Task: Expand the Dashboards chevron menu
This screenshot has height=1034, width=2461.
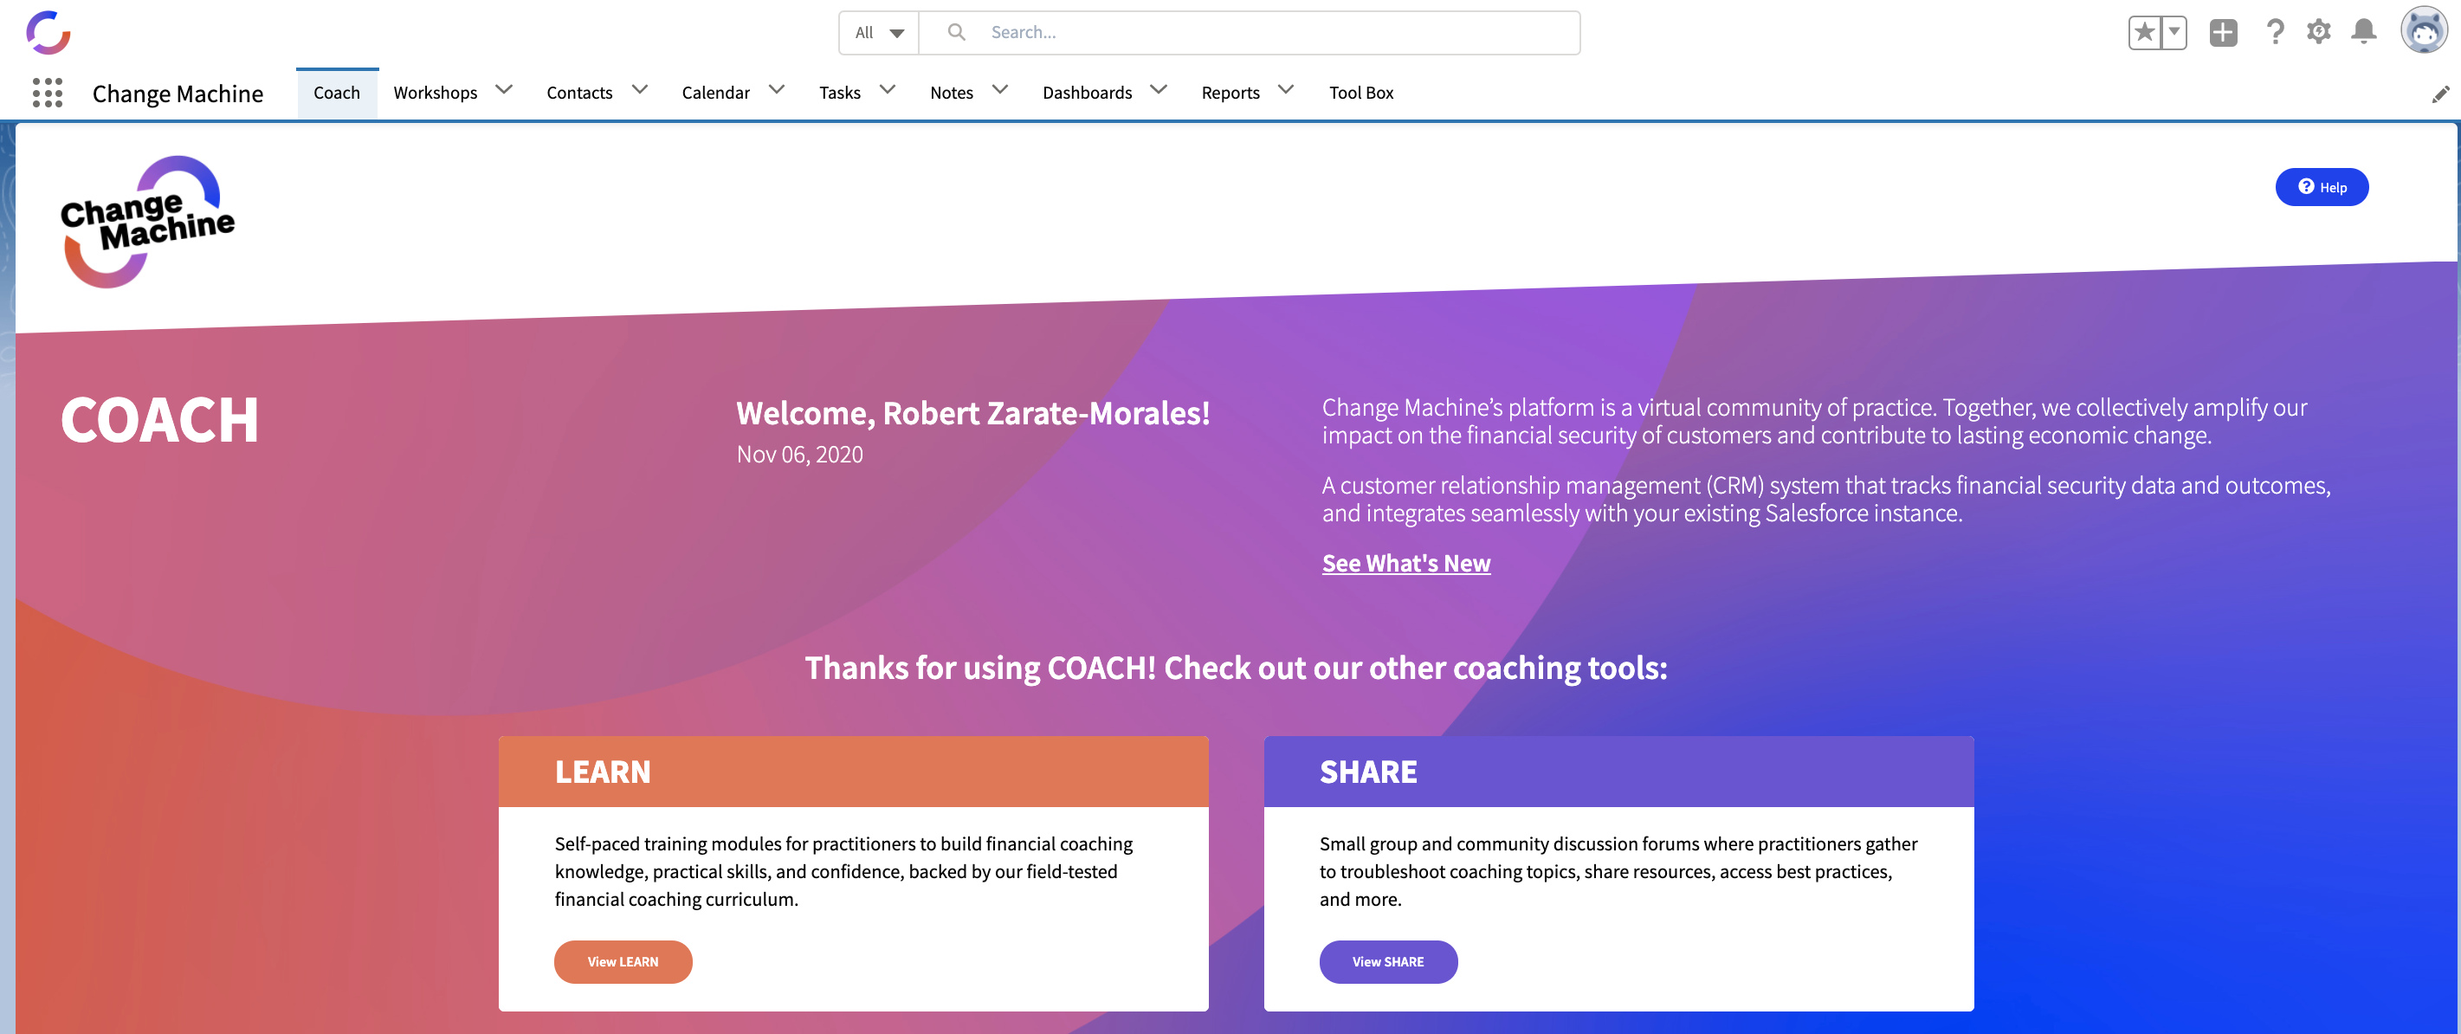Action: click(1159, 91)
